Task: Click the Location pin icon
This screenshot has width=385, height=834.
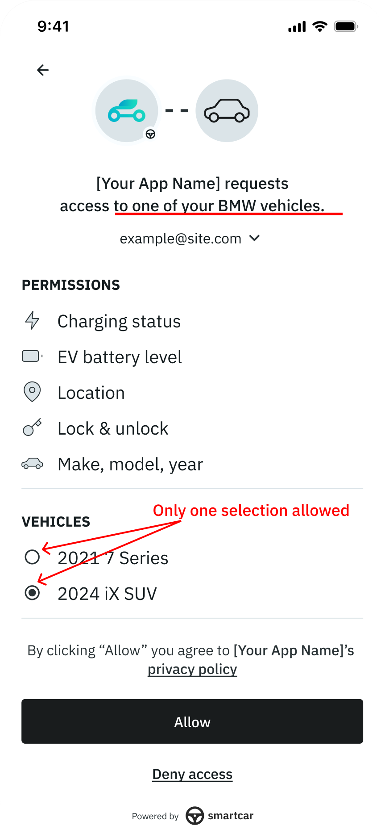Action: tap(32, 392)
